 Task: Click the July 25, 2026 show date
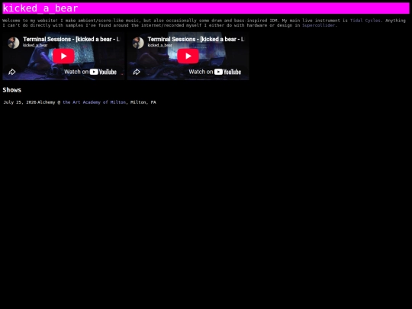[20, 102]
